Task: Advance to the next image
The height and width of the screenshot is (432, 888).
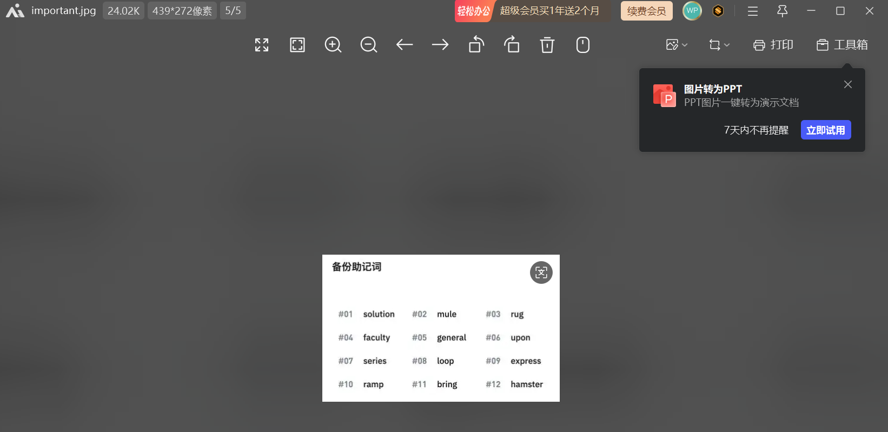Action: 440,45
